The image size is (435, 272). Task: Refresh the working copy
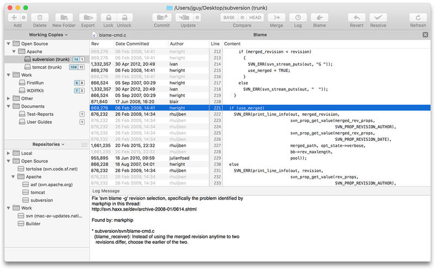(x=418, y=17)
